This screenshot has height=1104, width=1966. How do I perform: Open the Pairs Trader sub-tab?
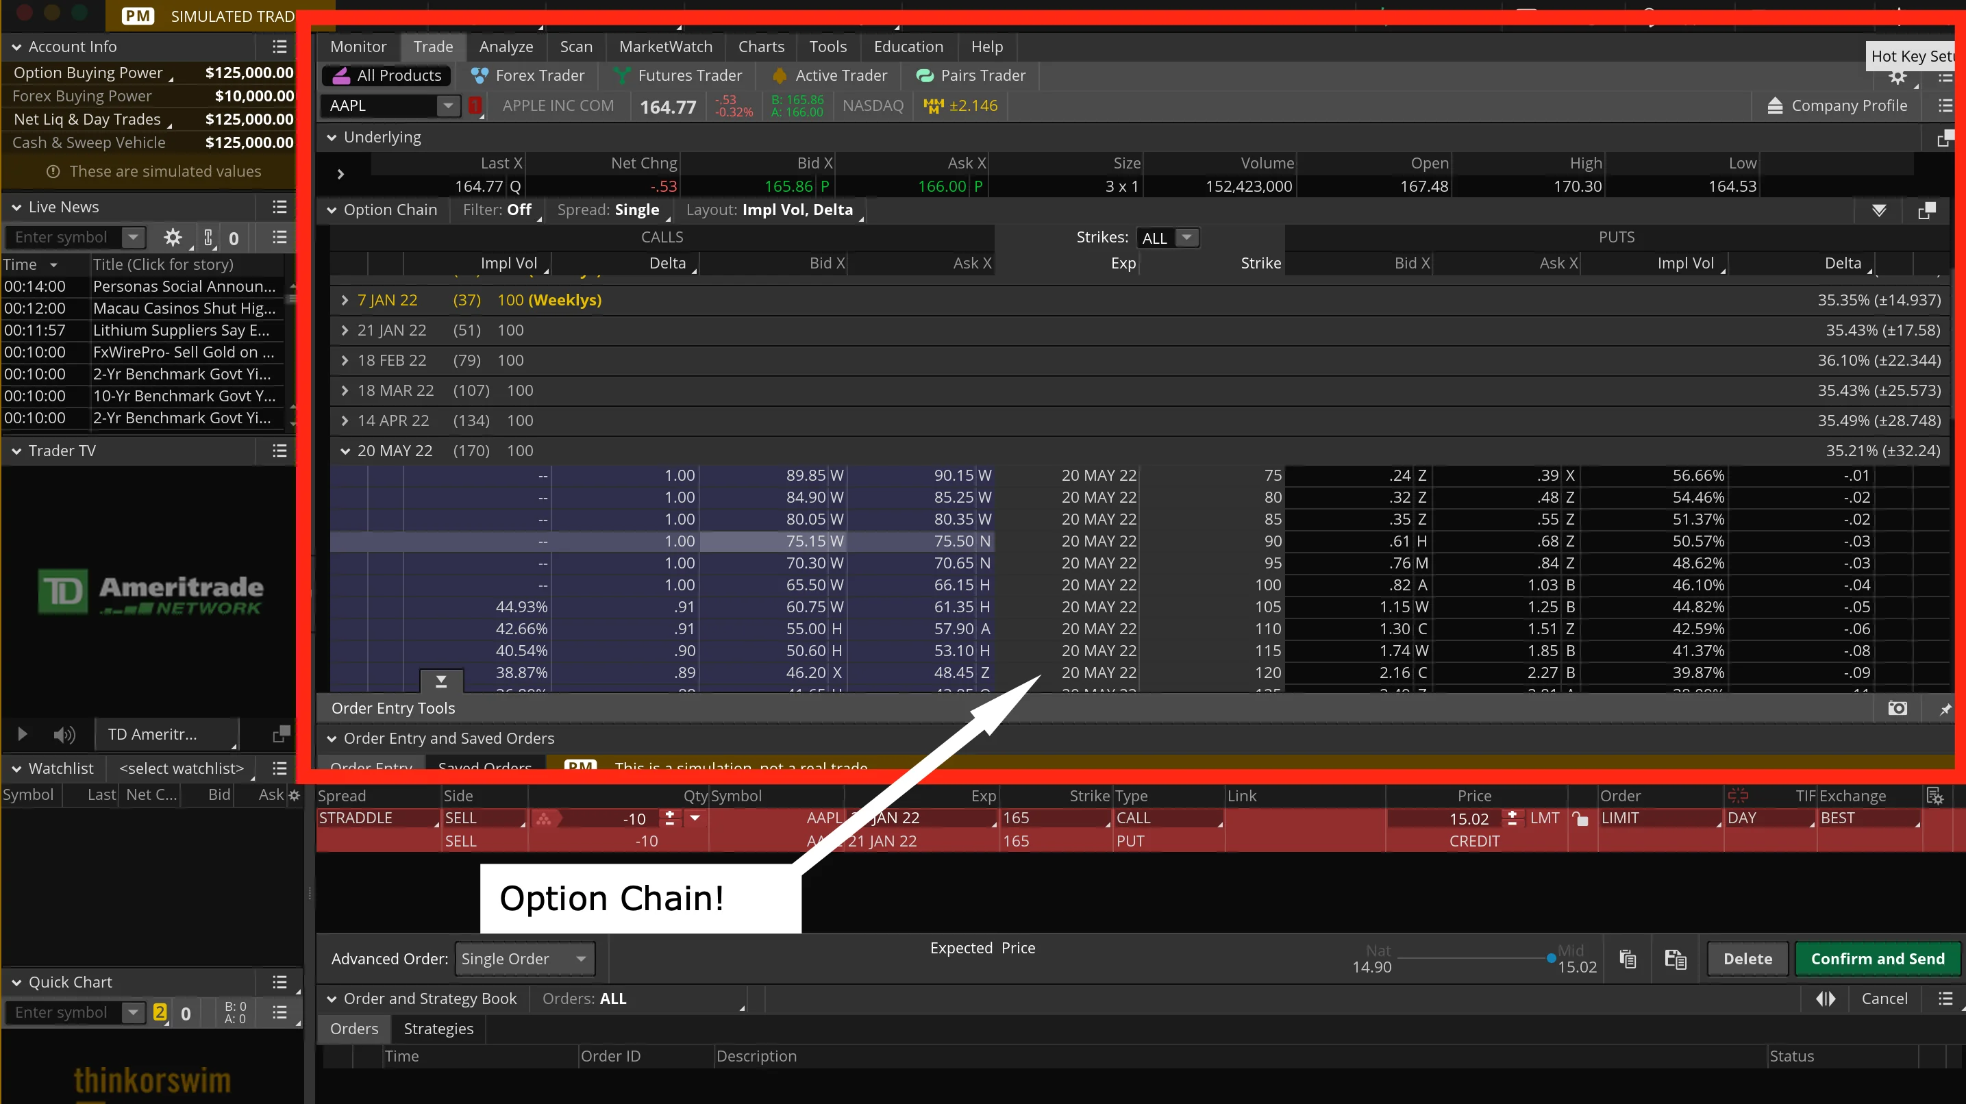(x=970, y=75)
